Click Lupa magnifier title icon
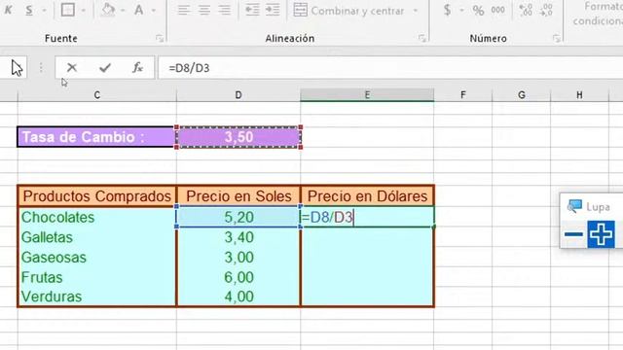The height and width of the screenshot is (350, 623). [574, 206]
